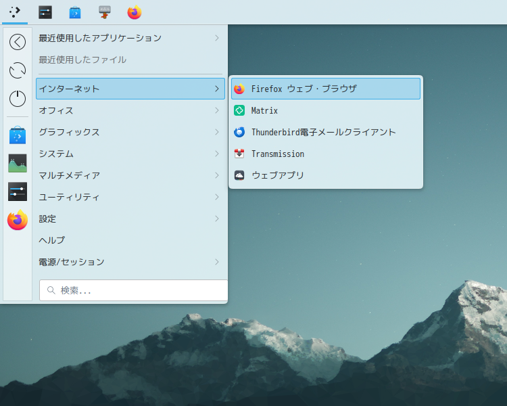
Task: Expand the 電源/セッション chevron arrow
Action: coord(216,262)
